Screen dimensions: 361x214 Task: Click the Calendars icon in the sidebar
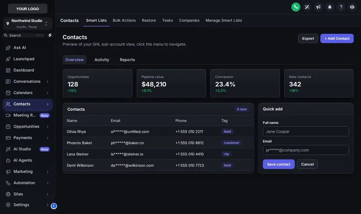(x=8, y=93)
